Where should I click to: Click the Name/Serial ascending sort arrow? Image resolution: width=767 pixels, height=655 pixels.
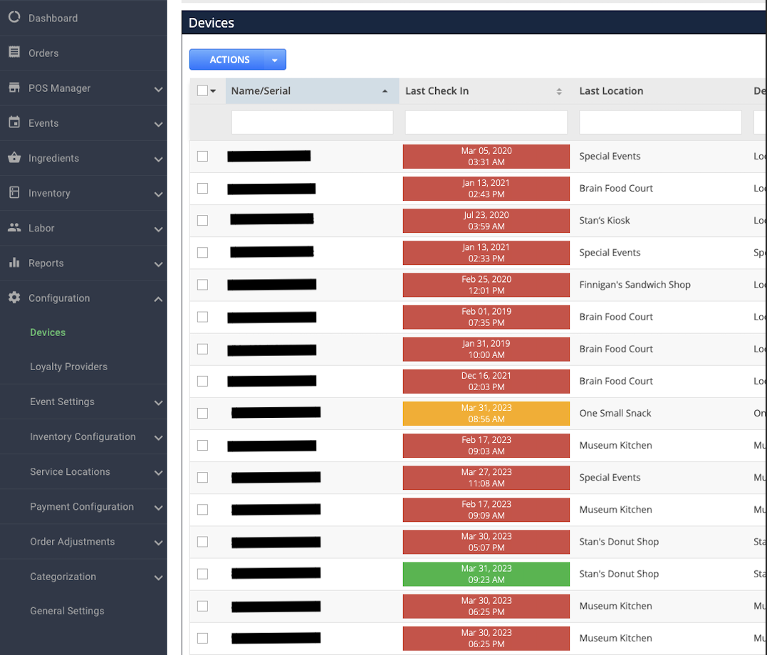(x=385, y=91)
